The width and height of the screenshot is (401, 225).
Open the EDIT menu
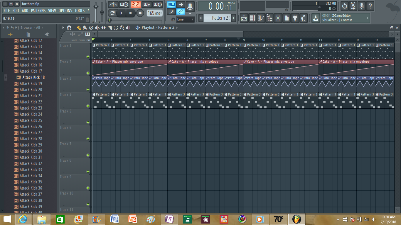pos(16,11)
